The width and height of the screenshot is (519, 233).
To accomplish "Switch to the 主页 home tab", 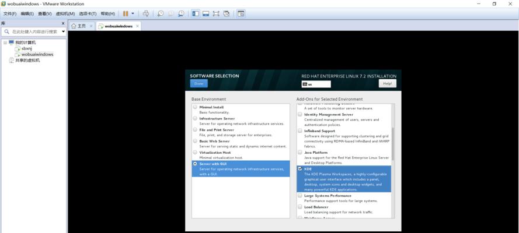I will [81, 26].
